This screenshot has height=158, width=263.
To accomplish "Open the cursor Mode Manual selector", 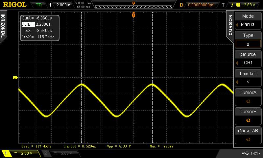I will (248, 20).
